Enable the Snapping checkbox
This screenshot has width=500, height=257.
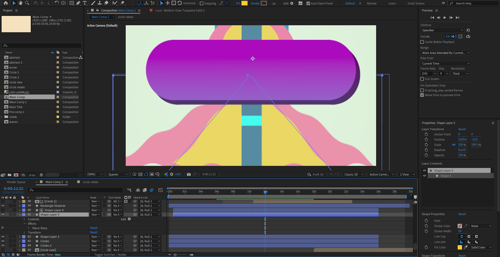point(201,3)
